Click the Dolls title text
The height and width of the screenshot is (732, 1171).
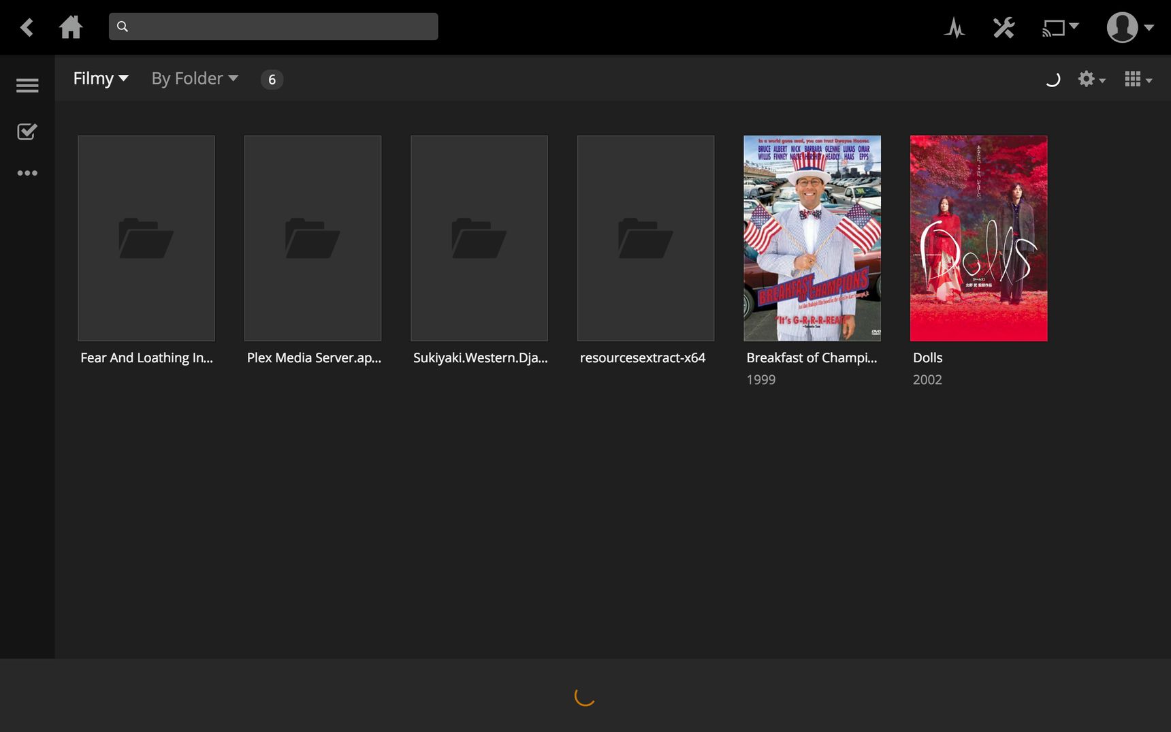point(927,357)
